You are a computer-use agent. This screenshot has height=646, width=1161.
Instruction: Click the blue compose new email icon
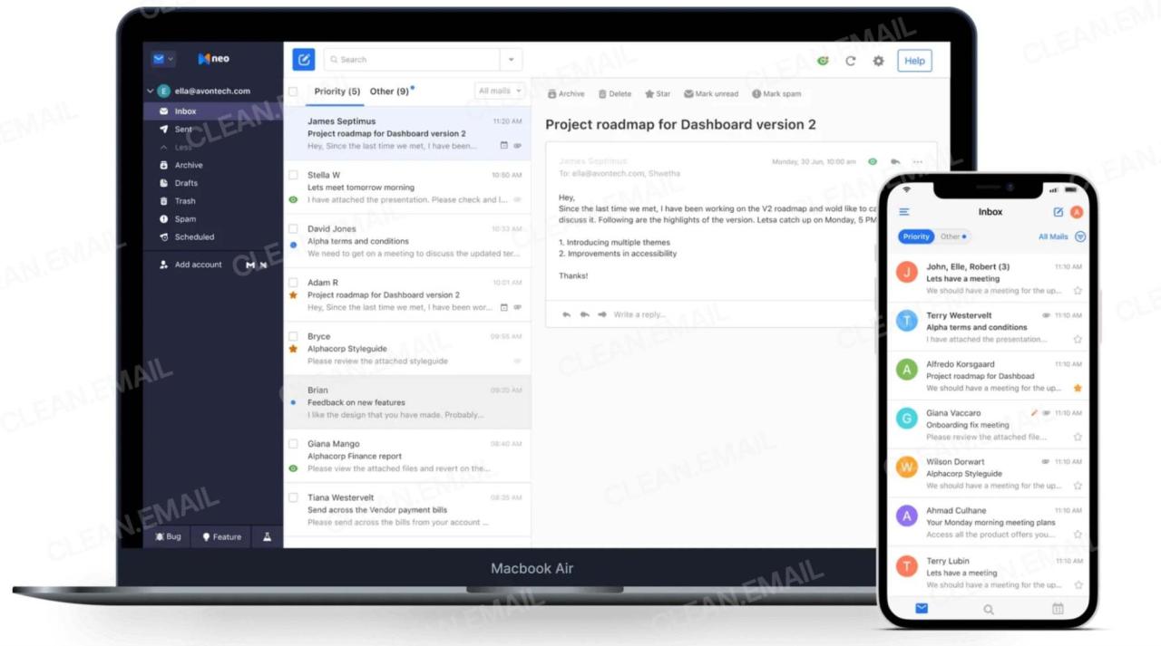point(303,60)
